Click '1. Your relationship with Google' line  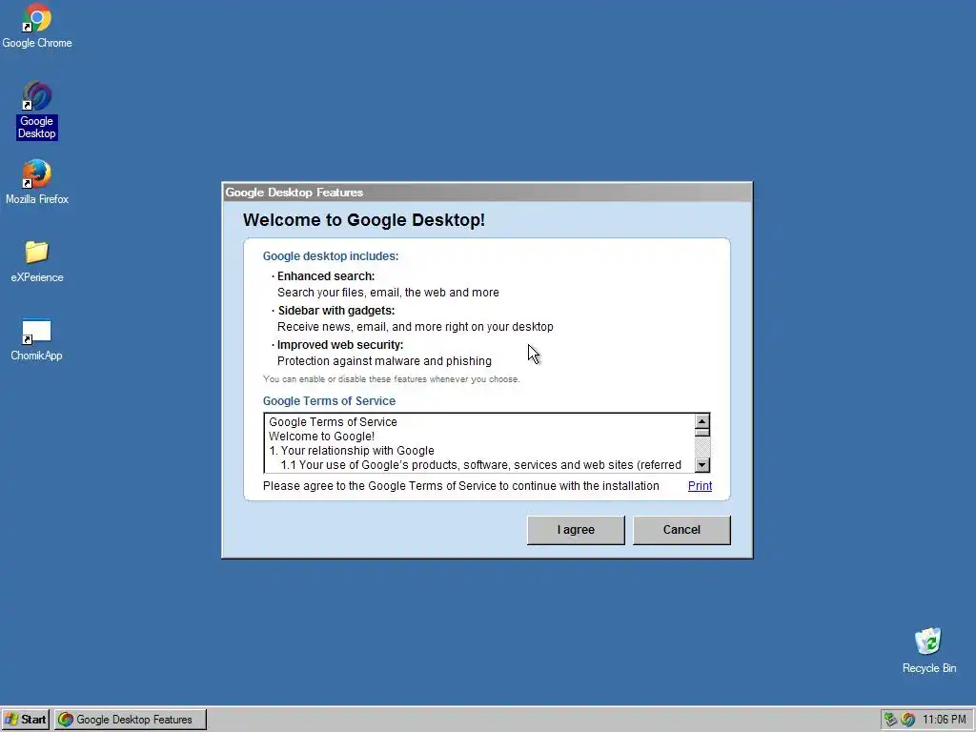click(x=352, y=451)
